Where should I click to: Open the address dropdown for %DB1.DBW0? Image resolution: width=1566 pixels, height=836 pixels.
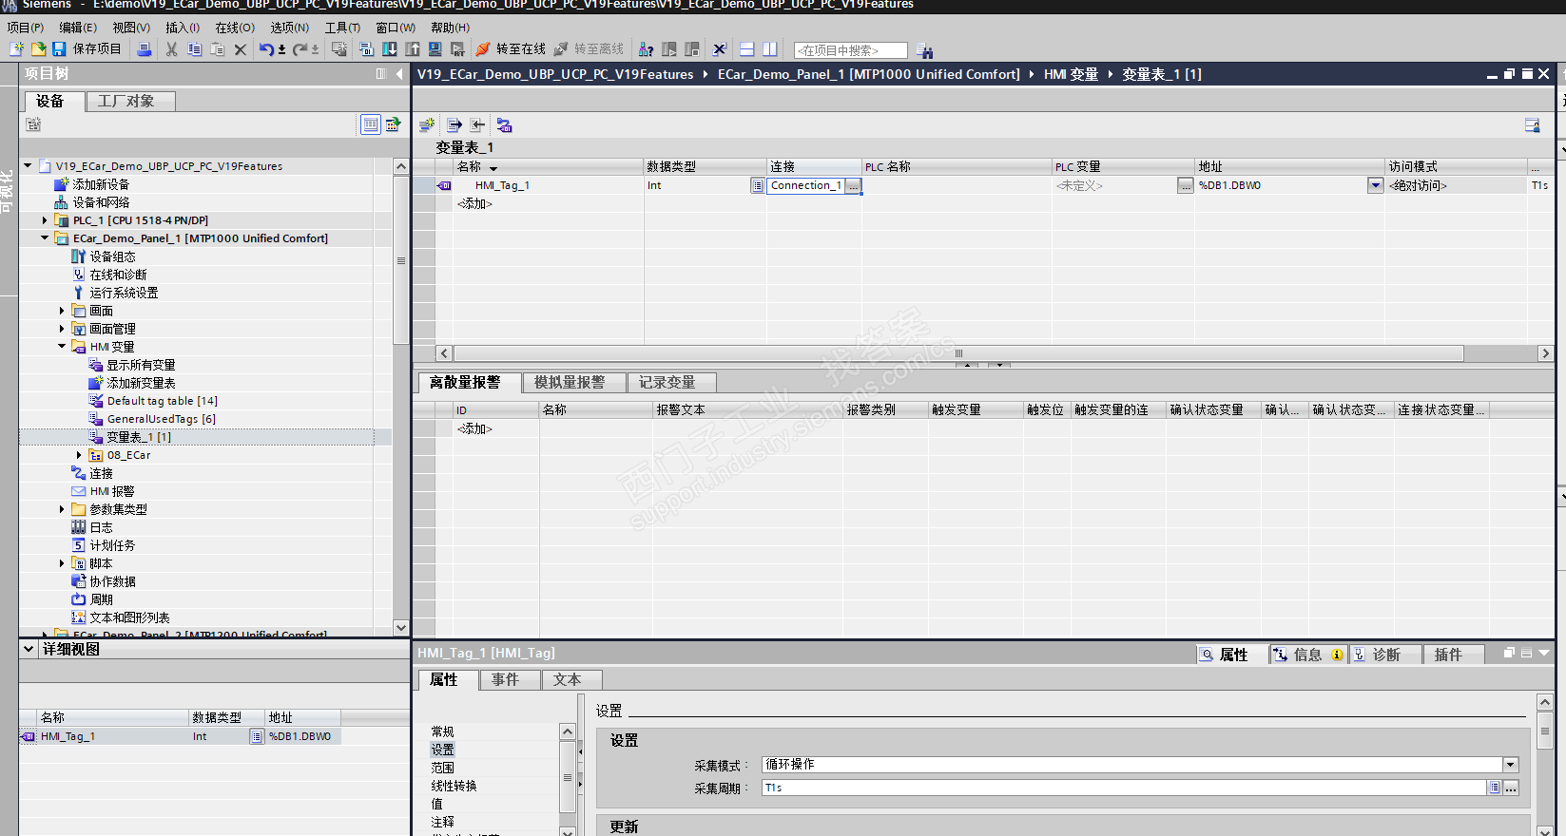[x=1376, y=185]
